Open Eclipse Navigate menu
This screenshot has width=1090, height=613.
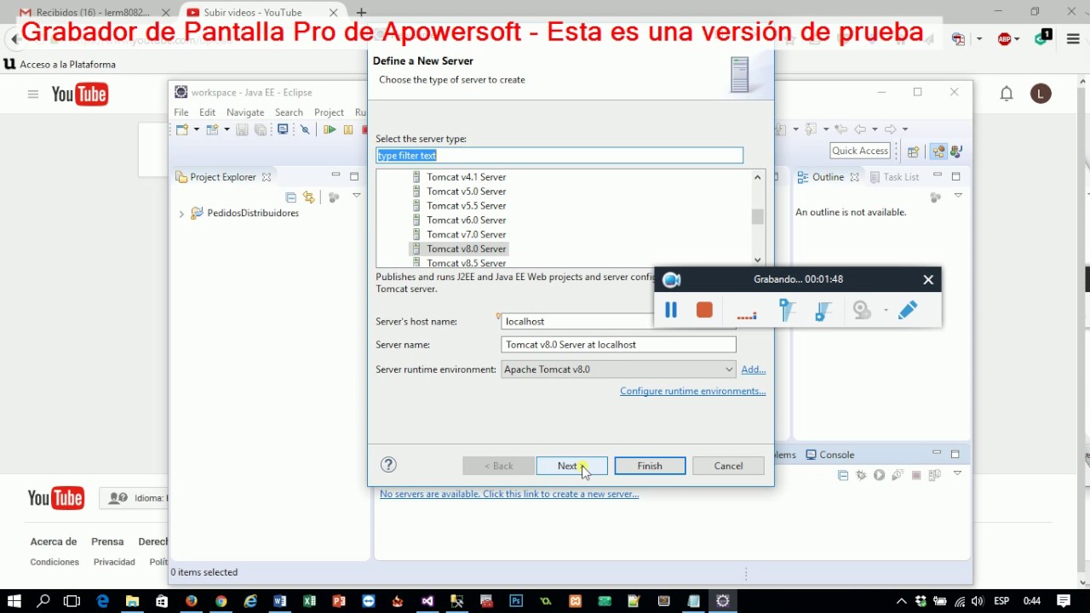point(245,112)
